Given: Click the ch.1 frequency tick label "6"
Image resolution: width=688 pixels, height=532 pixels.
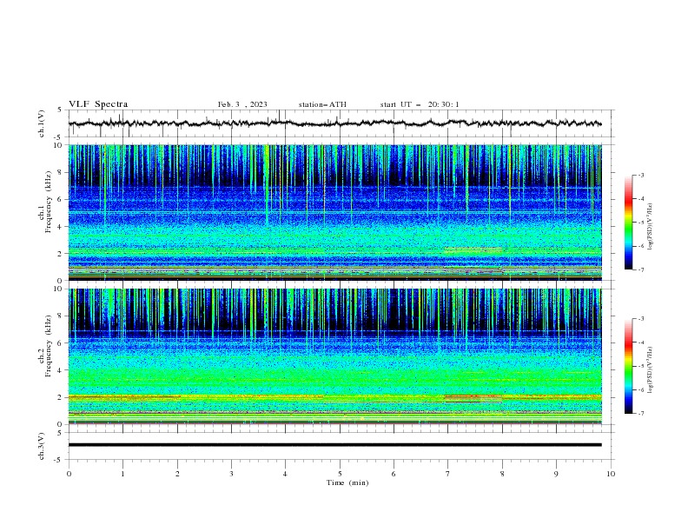Looking at the screenshot, I should click(x=60, y=199).
